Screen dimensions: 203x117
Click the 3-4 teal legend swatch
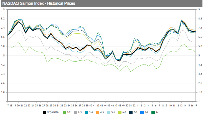coord(87,112)
